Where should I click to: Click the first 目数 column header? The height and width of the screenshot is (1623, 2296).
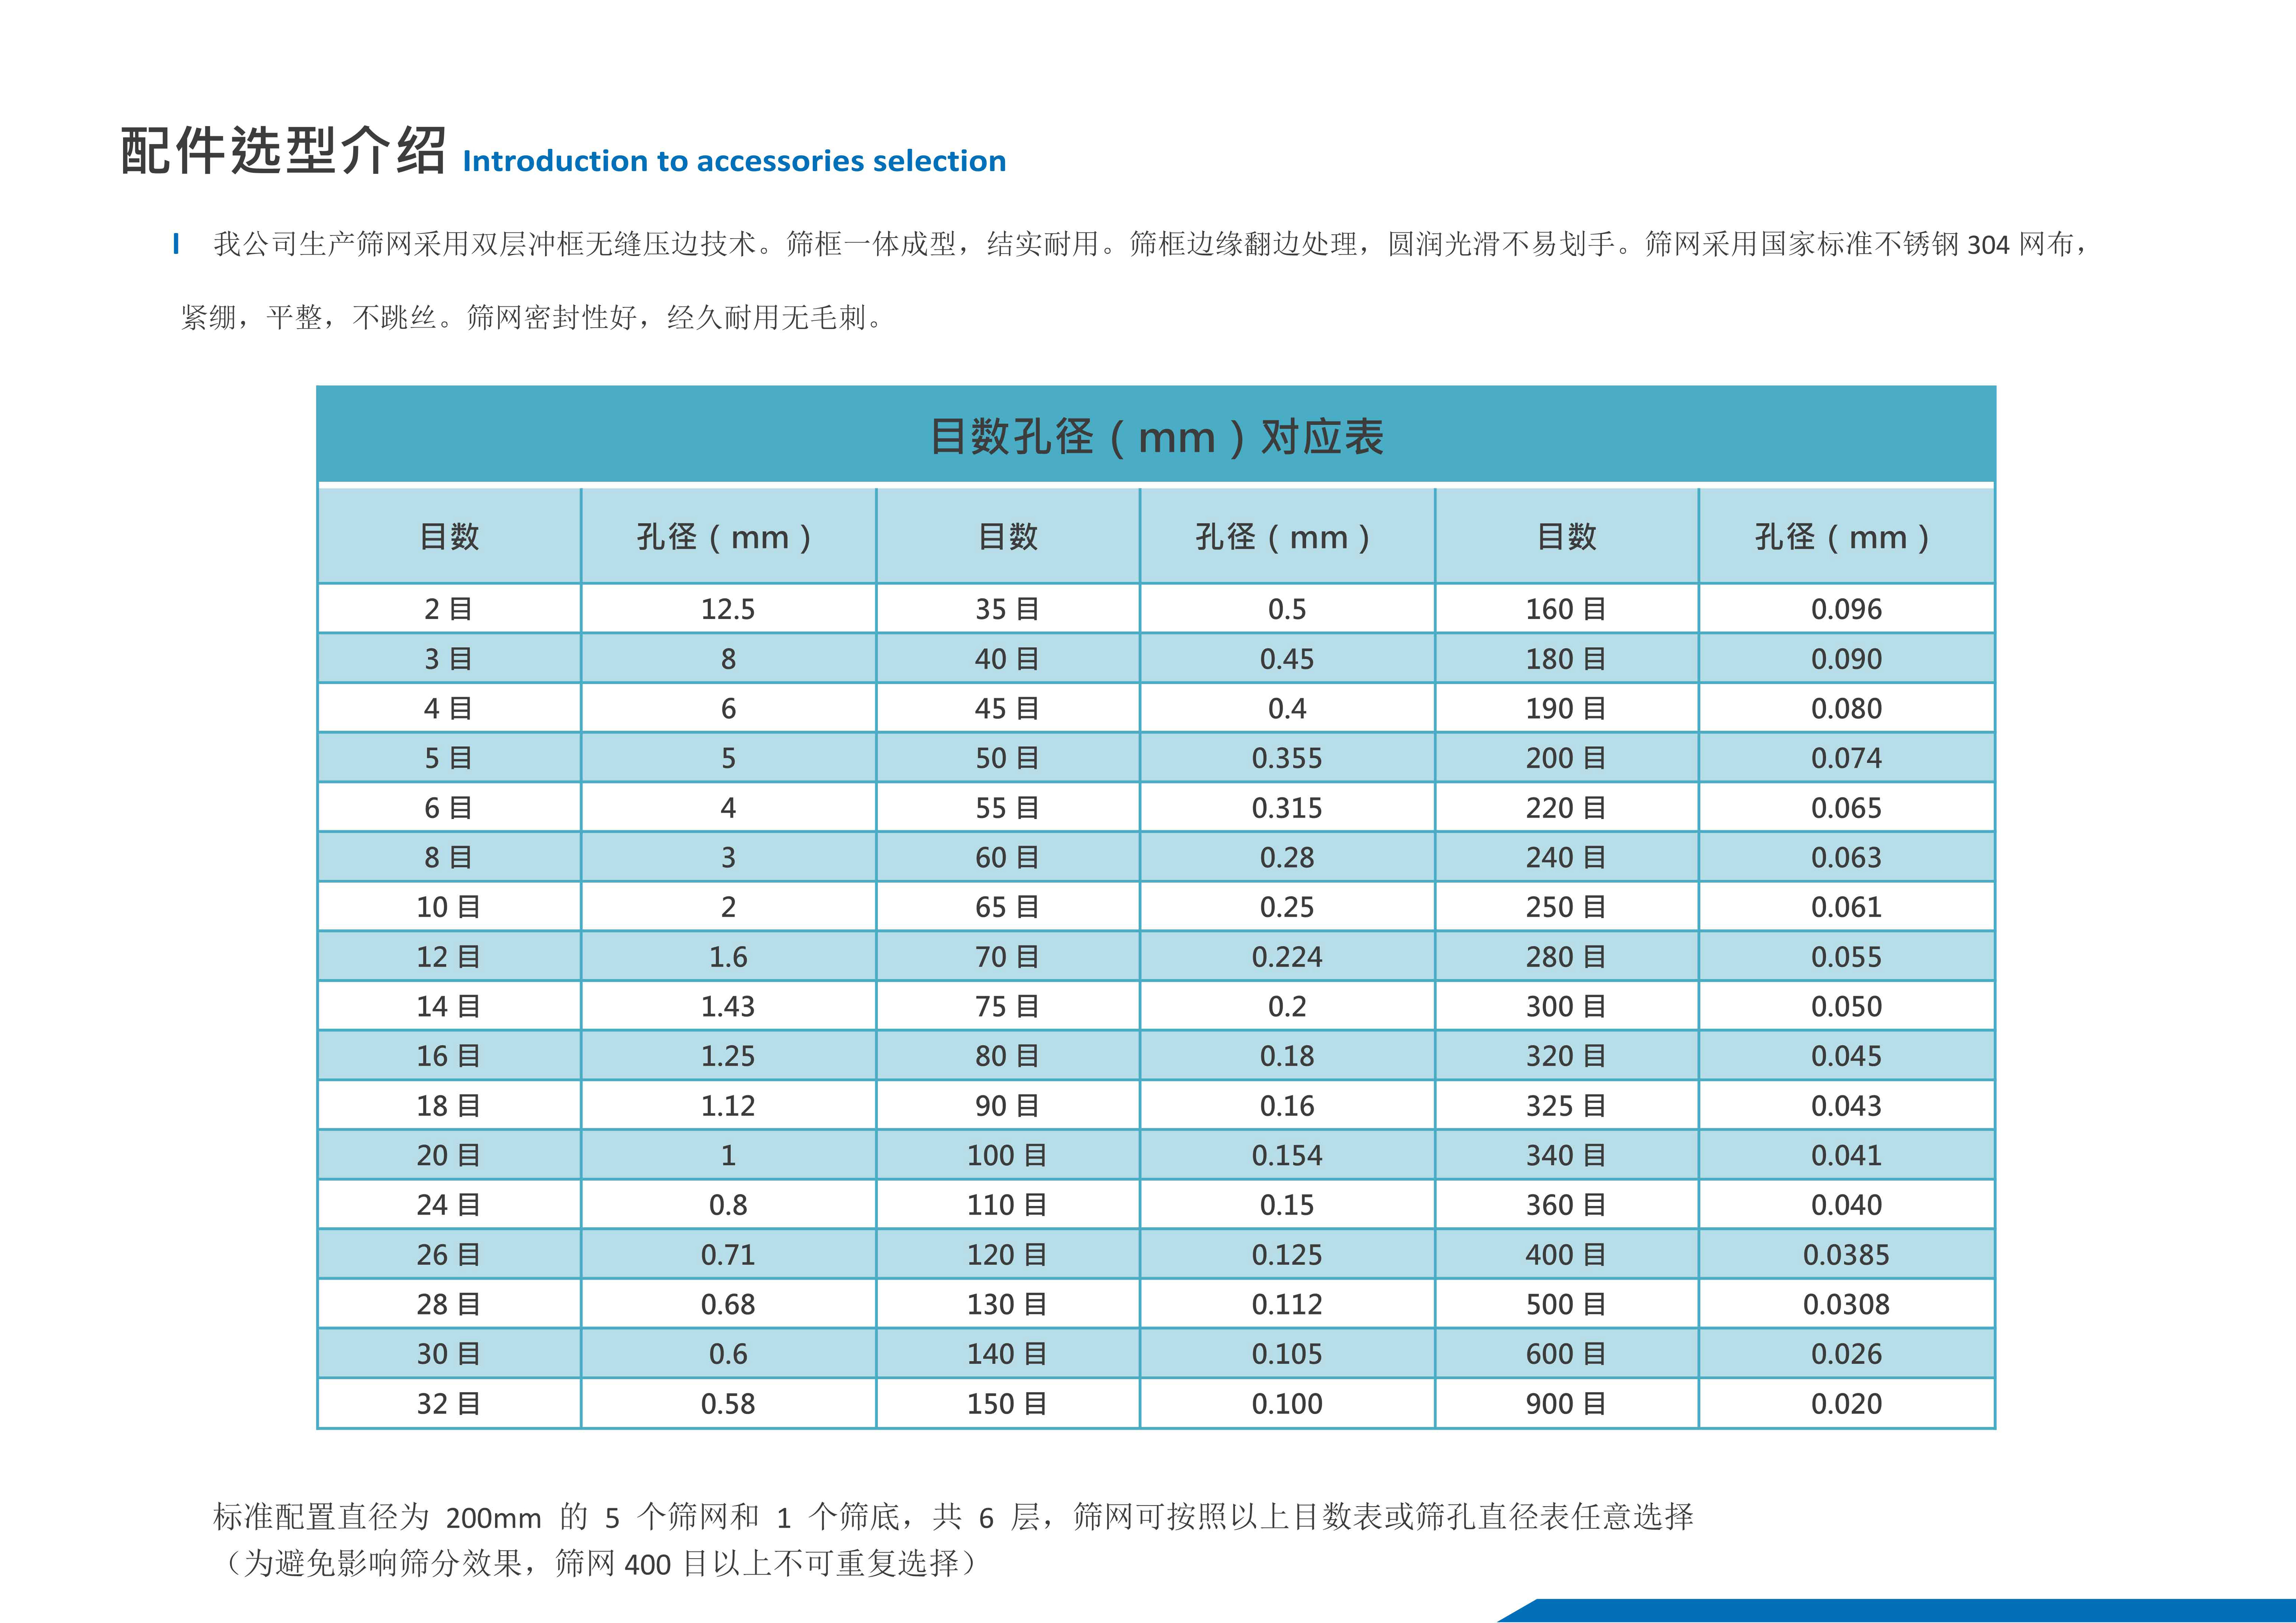point(449,537)
